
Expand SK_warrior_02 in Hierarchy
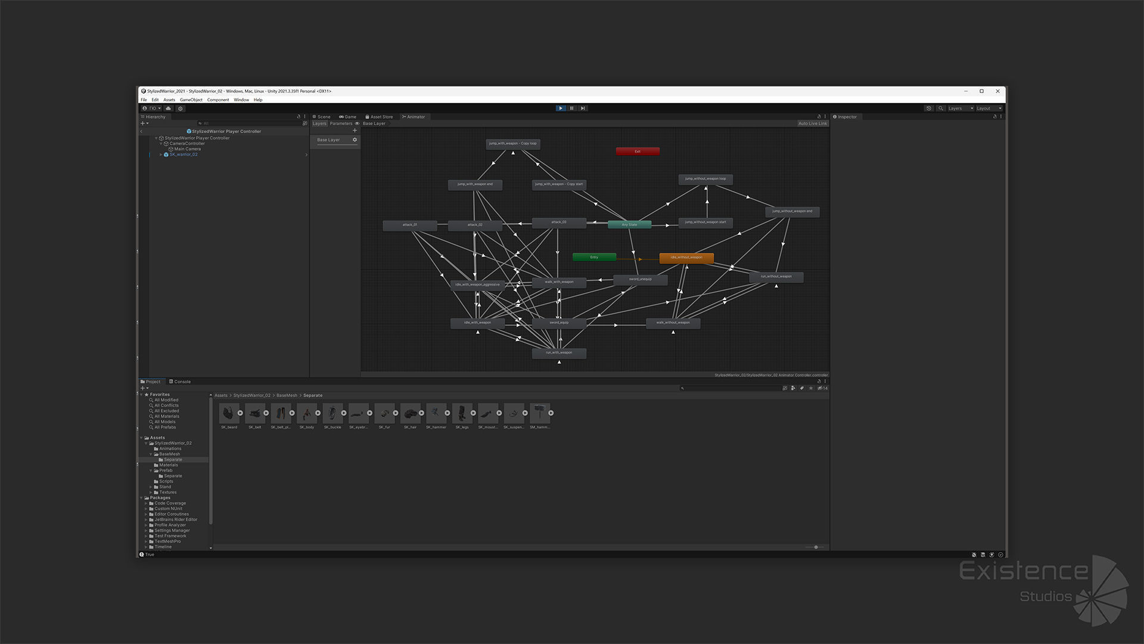[161, 154]
